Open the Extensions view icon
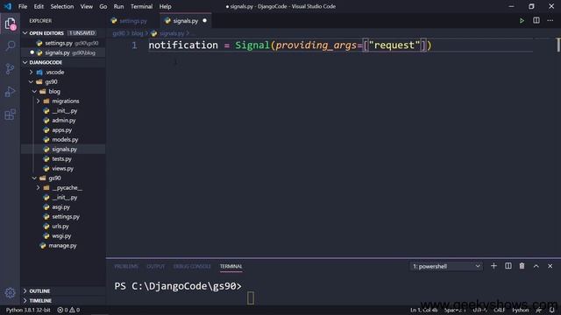 click(x=10, y=115)
